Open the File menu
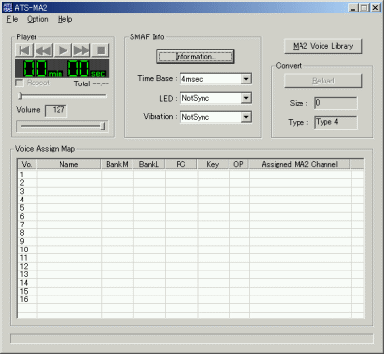 [12, 19]
